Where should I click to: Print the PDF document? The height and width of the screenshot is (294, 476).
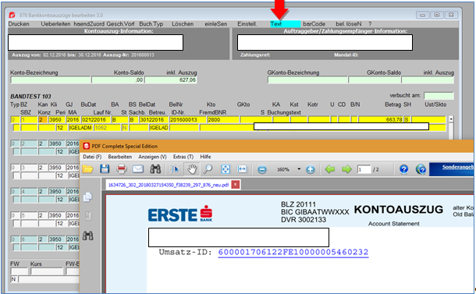122,169
